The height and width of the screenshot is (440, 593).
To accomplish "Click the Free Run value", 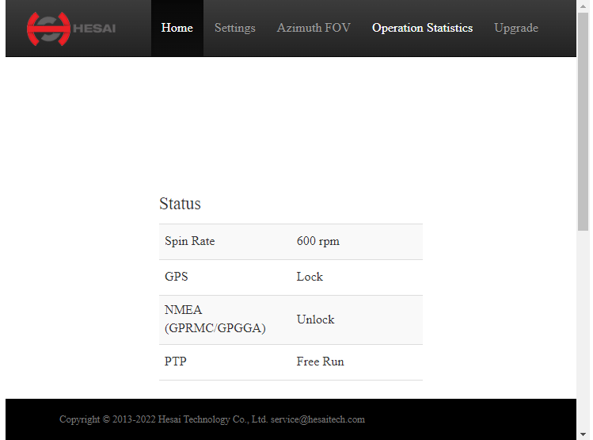I will click(321, 362).
